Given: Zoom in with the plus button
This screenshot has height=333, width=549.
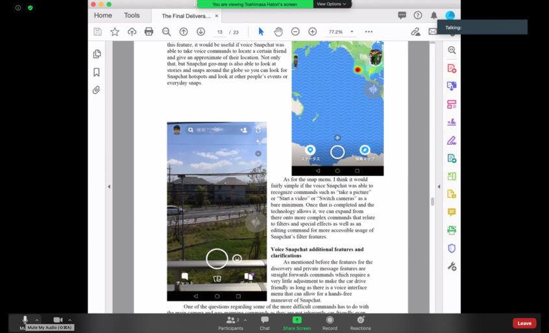Looking at the screenshot, I should (313, 32).
